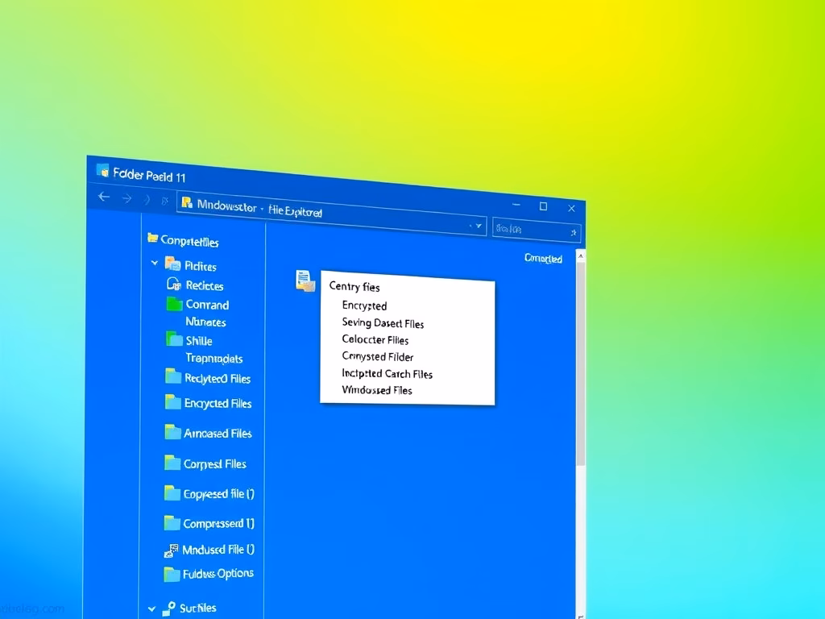825x619 pixels.
Task: Click the document icon beside Centry fies
Action: coord(305,280)
